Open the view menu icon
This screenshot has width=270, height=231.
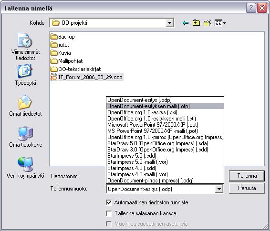(220, 23)
